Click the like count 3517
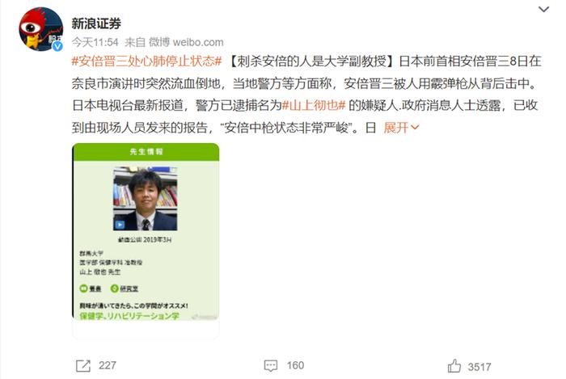This screenshot has height=379, width=566. [479, 367]
